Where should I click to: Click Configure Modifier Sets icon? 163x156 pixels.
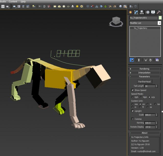(157, 60)
